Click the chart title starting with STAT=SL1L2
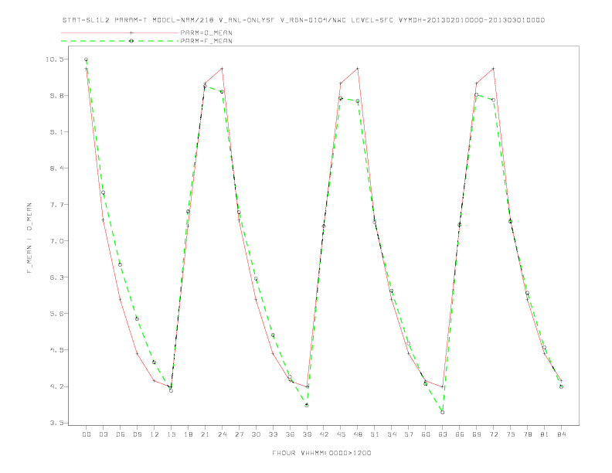 (304, 20)
